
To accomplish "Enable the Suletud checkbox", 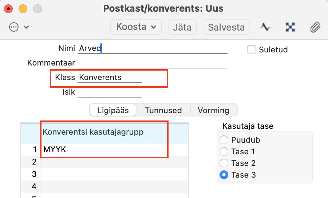I will coord(252,49).
